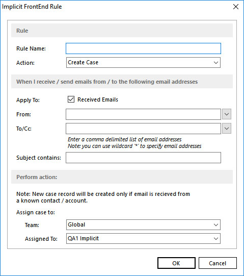
Task: Click the Implicit FrontEnd Rule title bar
Action: (114, 7)
